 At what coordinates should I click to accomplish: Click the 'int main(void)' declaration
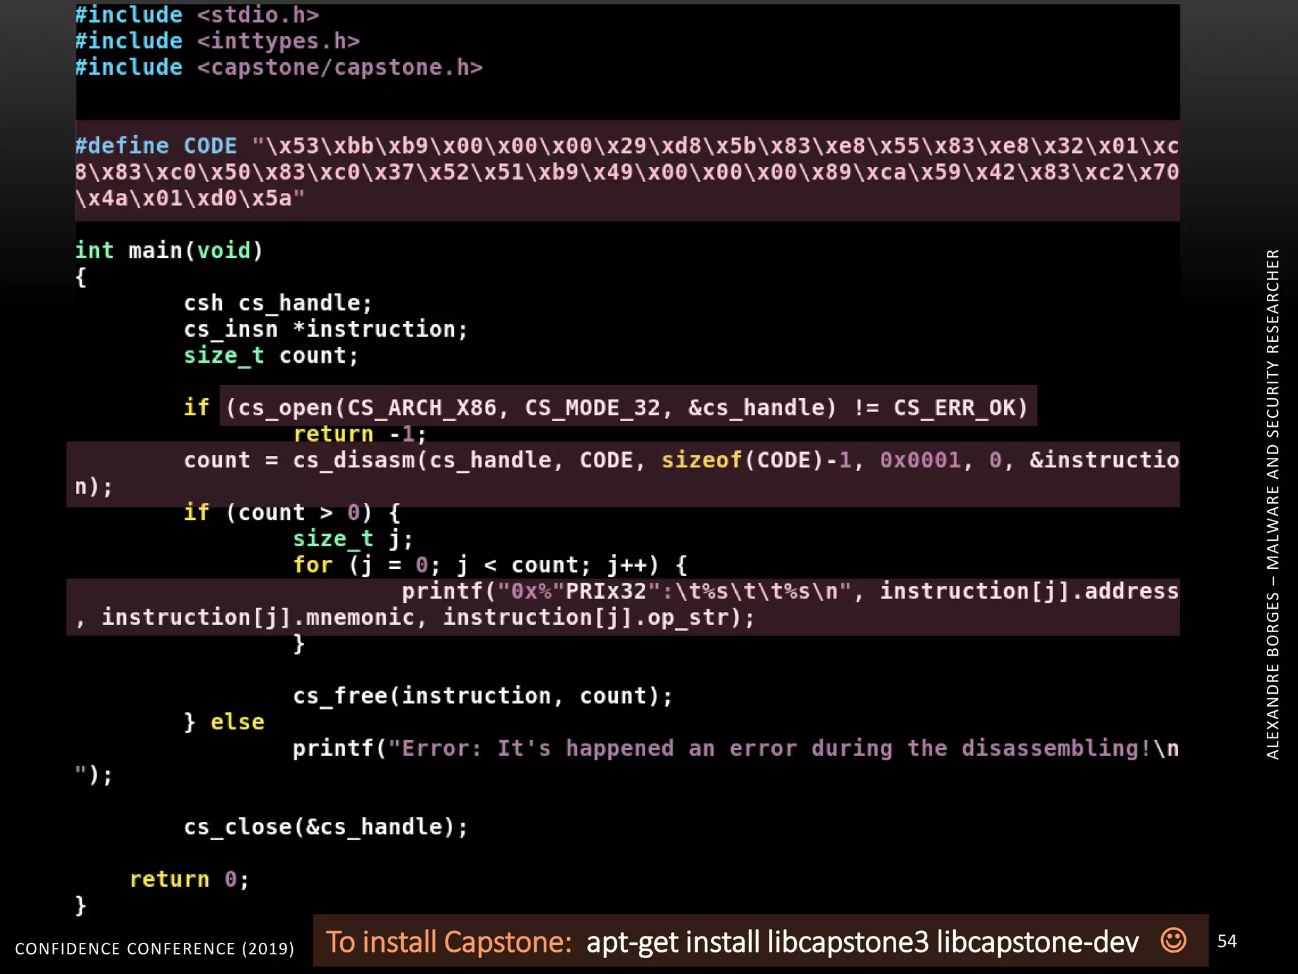click(169, 250)
